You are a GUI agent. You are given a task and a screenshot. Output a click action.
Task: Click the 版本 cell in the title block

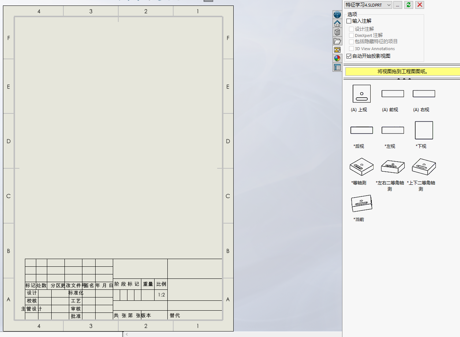coord(146,315)
